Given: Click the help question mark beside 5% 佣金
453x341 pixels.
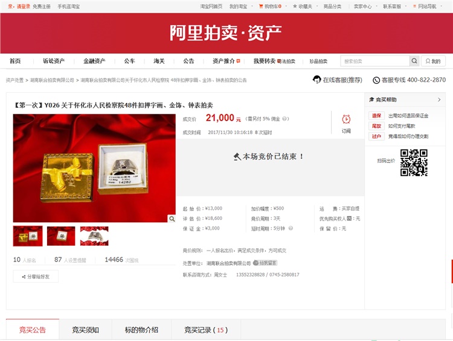Looking at the screenshot, I should tap(284, 119).
